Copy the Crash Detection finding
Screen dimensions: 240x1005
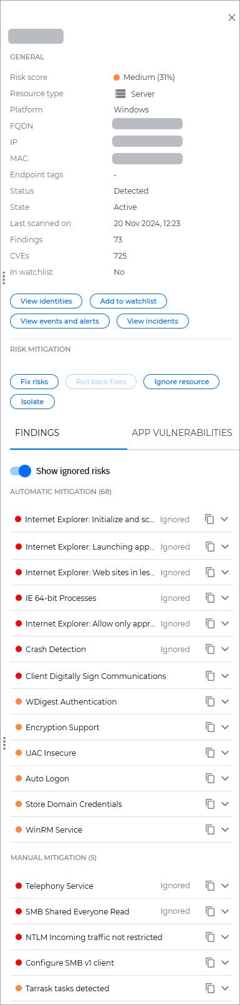click(x=210, y=649)
